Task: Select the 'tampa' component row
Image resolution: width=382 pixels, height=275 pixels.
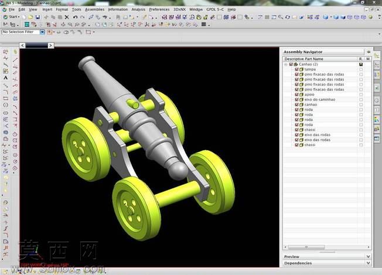Action: (x=310, y=69)
